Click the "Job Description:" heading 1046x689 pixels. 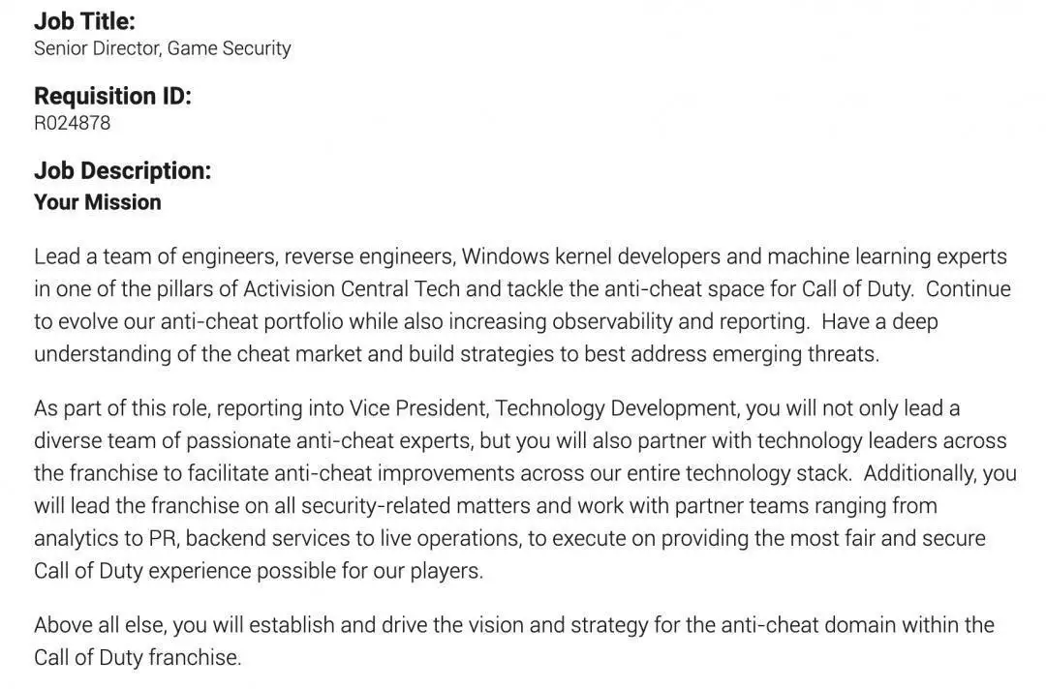coord(122,170)
